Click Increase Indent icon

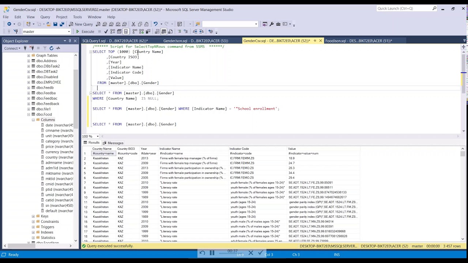point(201,31)
